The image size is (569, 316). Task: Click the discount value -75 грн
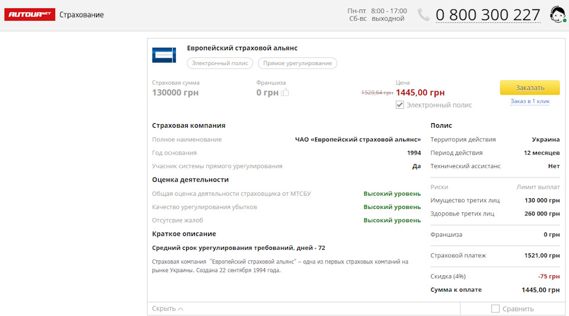(549, 276)
